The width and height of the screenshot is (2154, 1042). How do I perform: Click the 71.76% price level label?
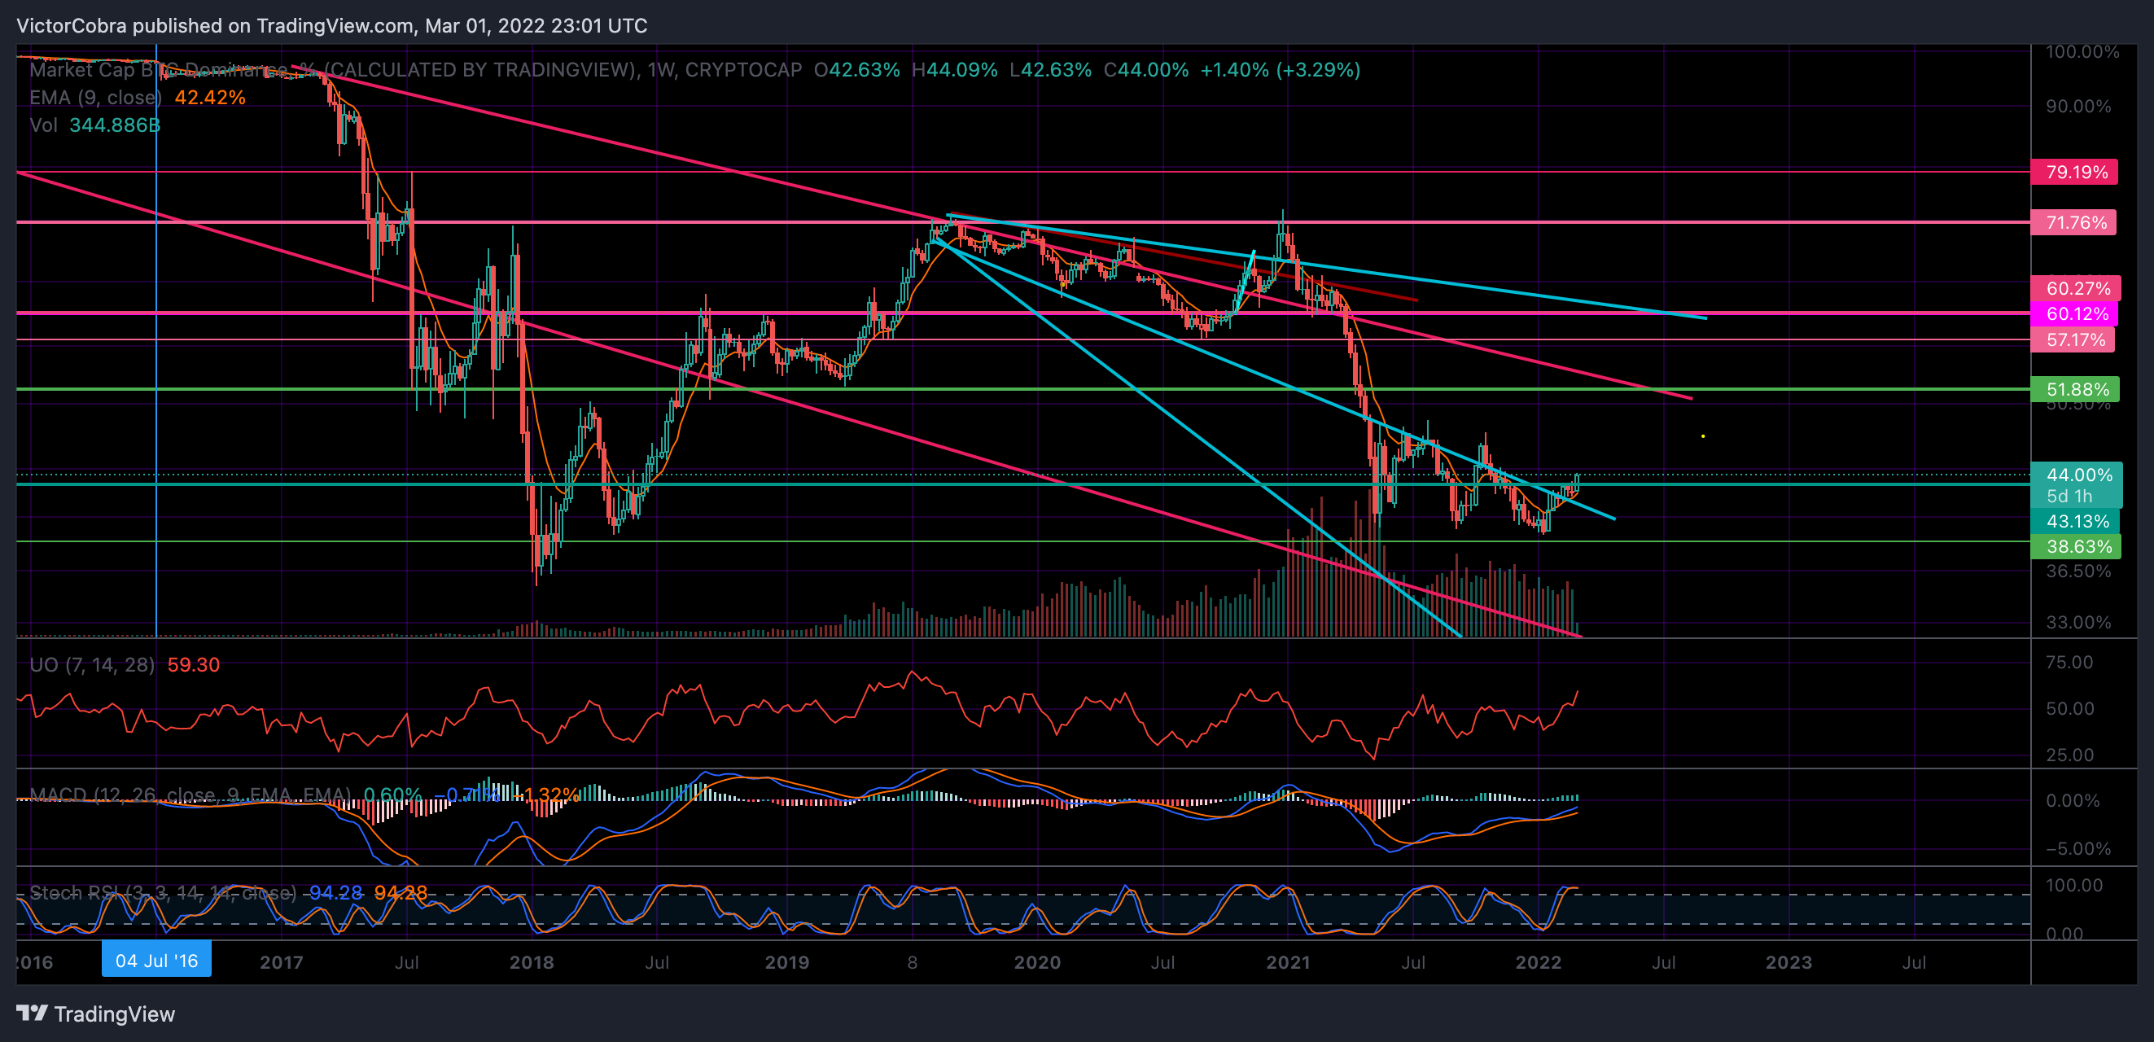2073,222
